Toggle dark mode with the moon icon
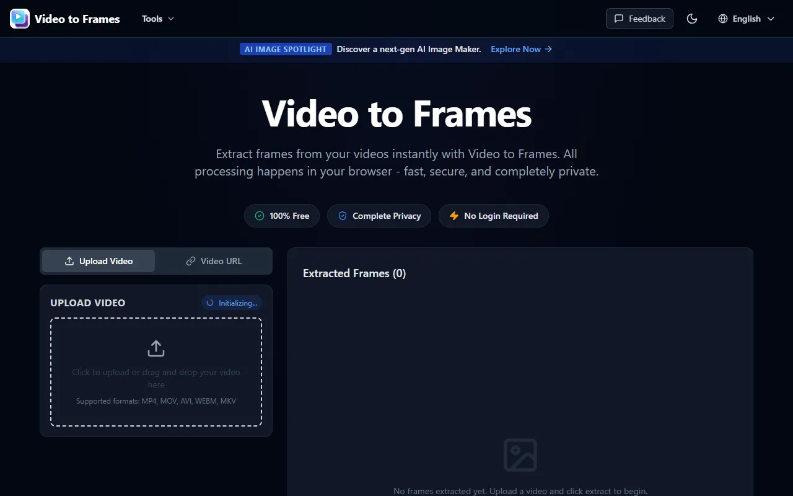This screenshot has width=793, height=496. (x=692, y=19)
